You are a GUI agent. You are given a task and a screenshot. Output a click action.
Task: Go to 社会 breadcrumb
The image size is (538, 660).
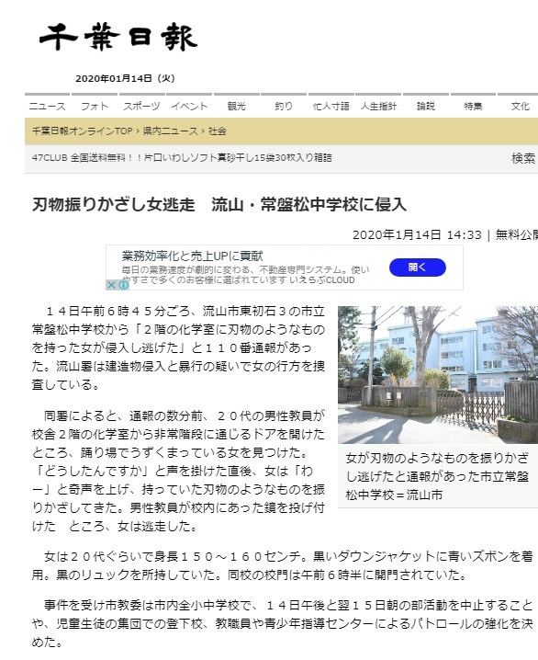(x=218, y=131)
